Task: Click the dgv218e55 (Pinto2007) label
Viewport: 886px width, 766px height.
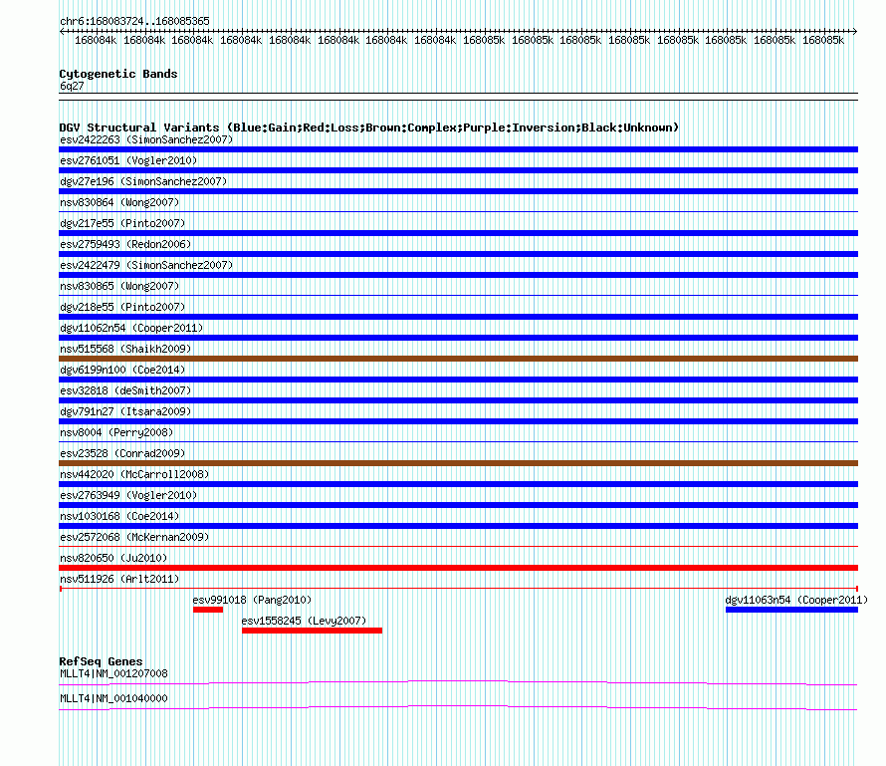Action: (122, 307)
